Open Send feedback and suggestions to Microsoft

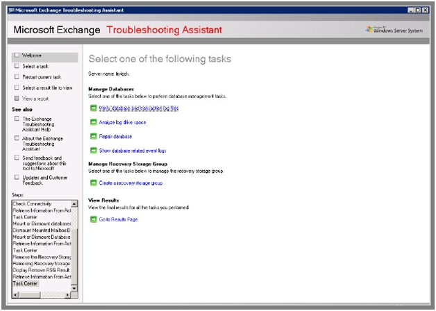pyautogui.click(x=44, y=163)
